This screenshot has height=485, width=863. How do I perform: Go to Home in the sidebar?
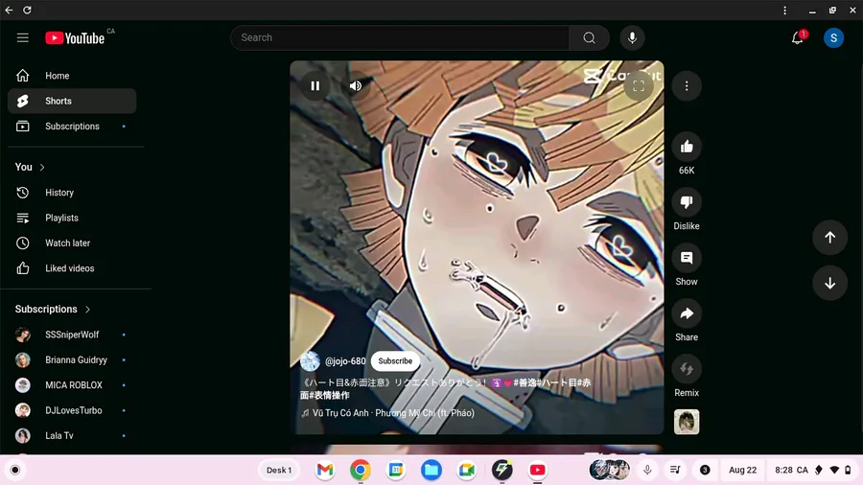point(72,76)
